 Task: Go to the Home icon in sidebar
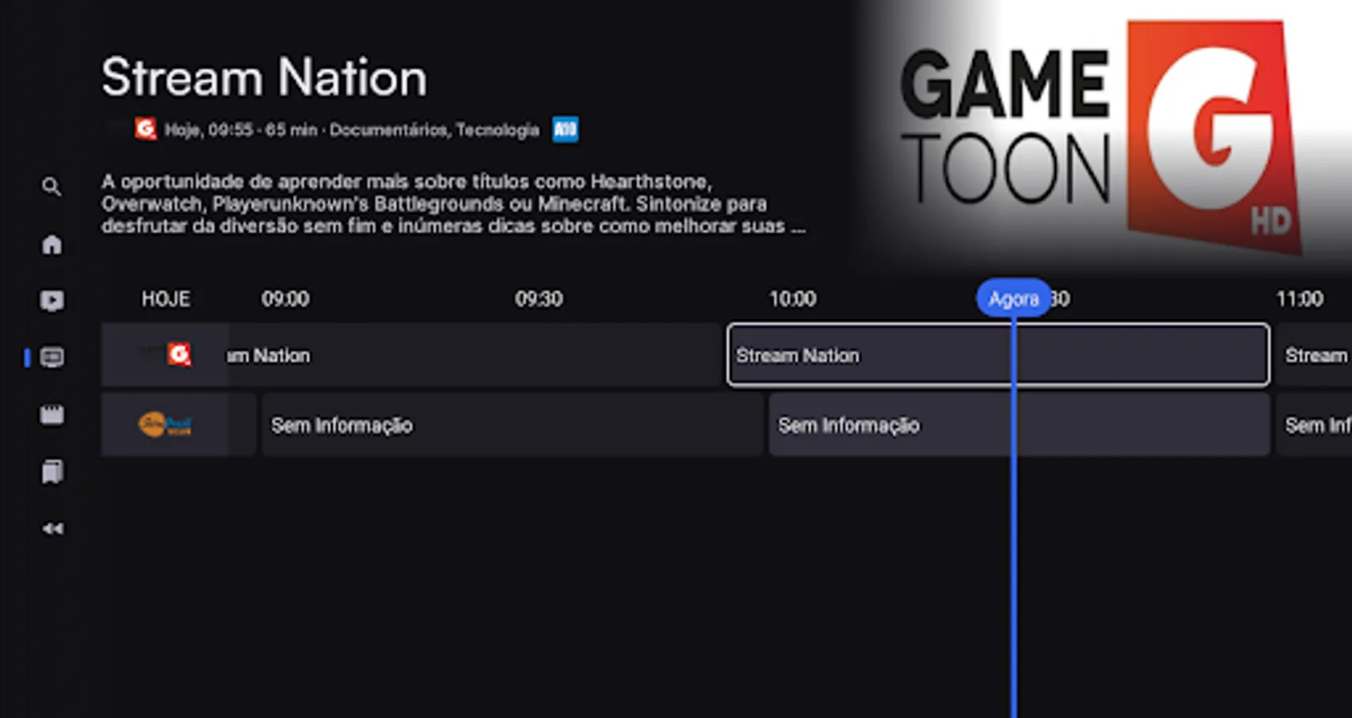[52, 244]
